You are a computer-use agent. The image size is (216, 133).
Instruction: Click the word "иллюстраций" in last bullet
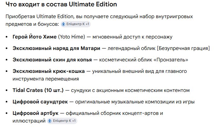click(x=29, y=121)
